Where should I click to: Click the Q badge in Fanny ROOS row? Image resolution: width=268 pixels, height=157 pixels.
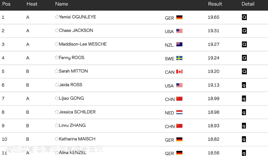tap(244, 58)
